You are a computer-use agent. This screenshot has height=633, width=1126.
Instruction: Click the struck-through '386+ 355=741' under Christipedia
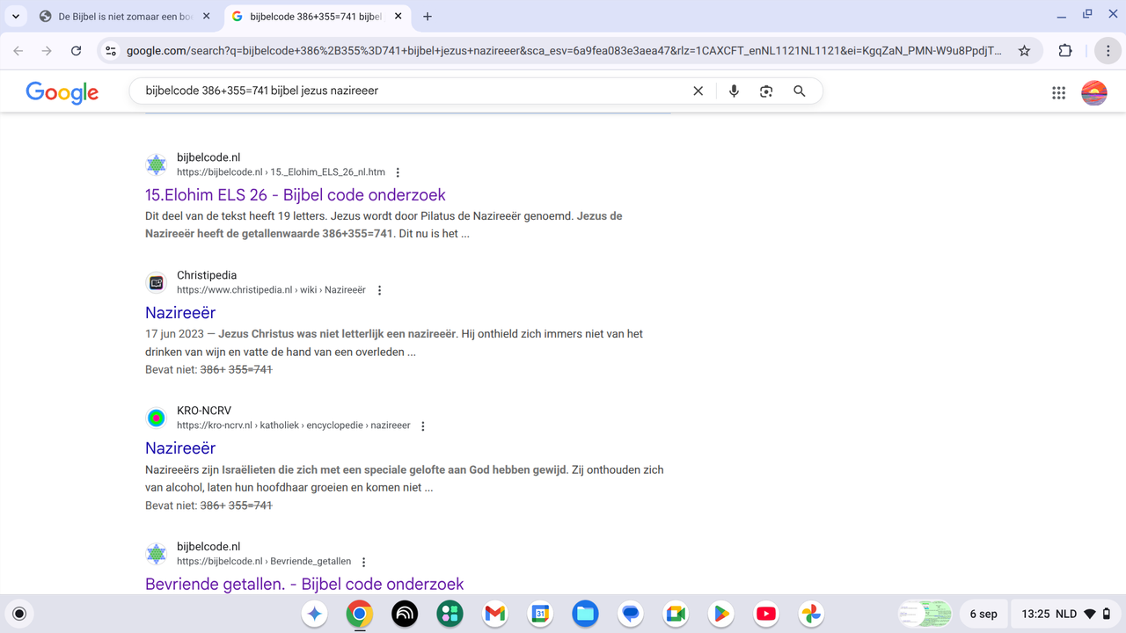[237, 370]
